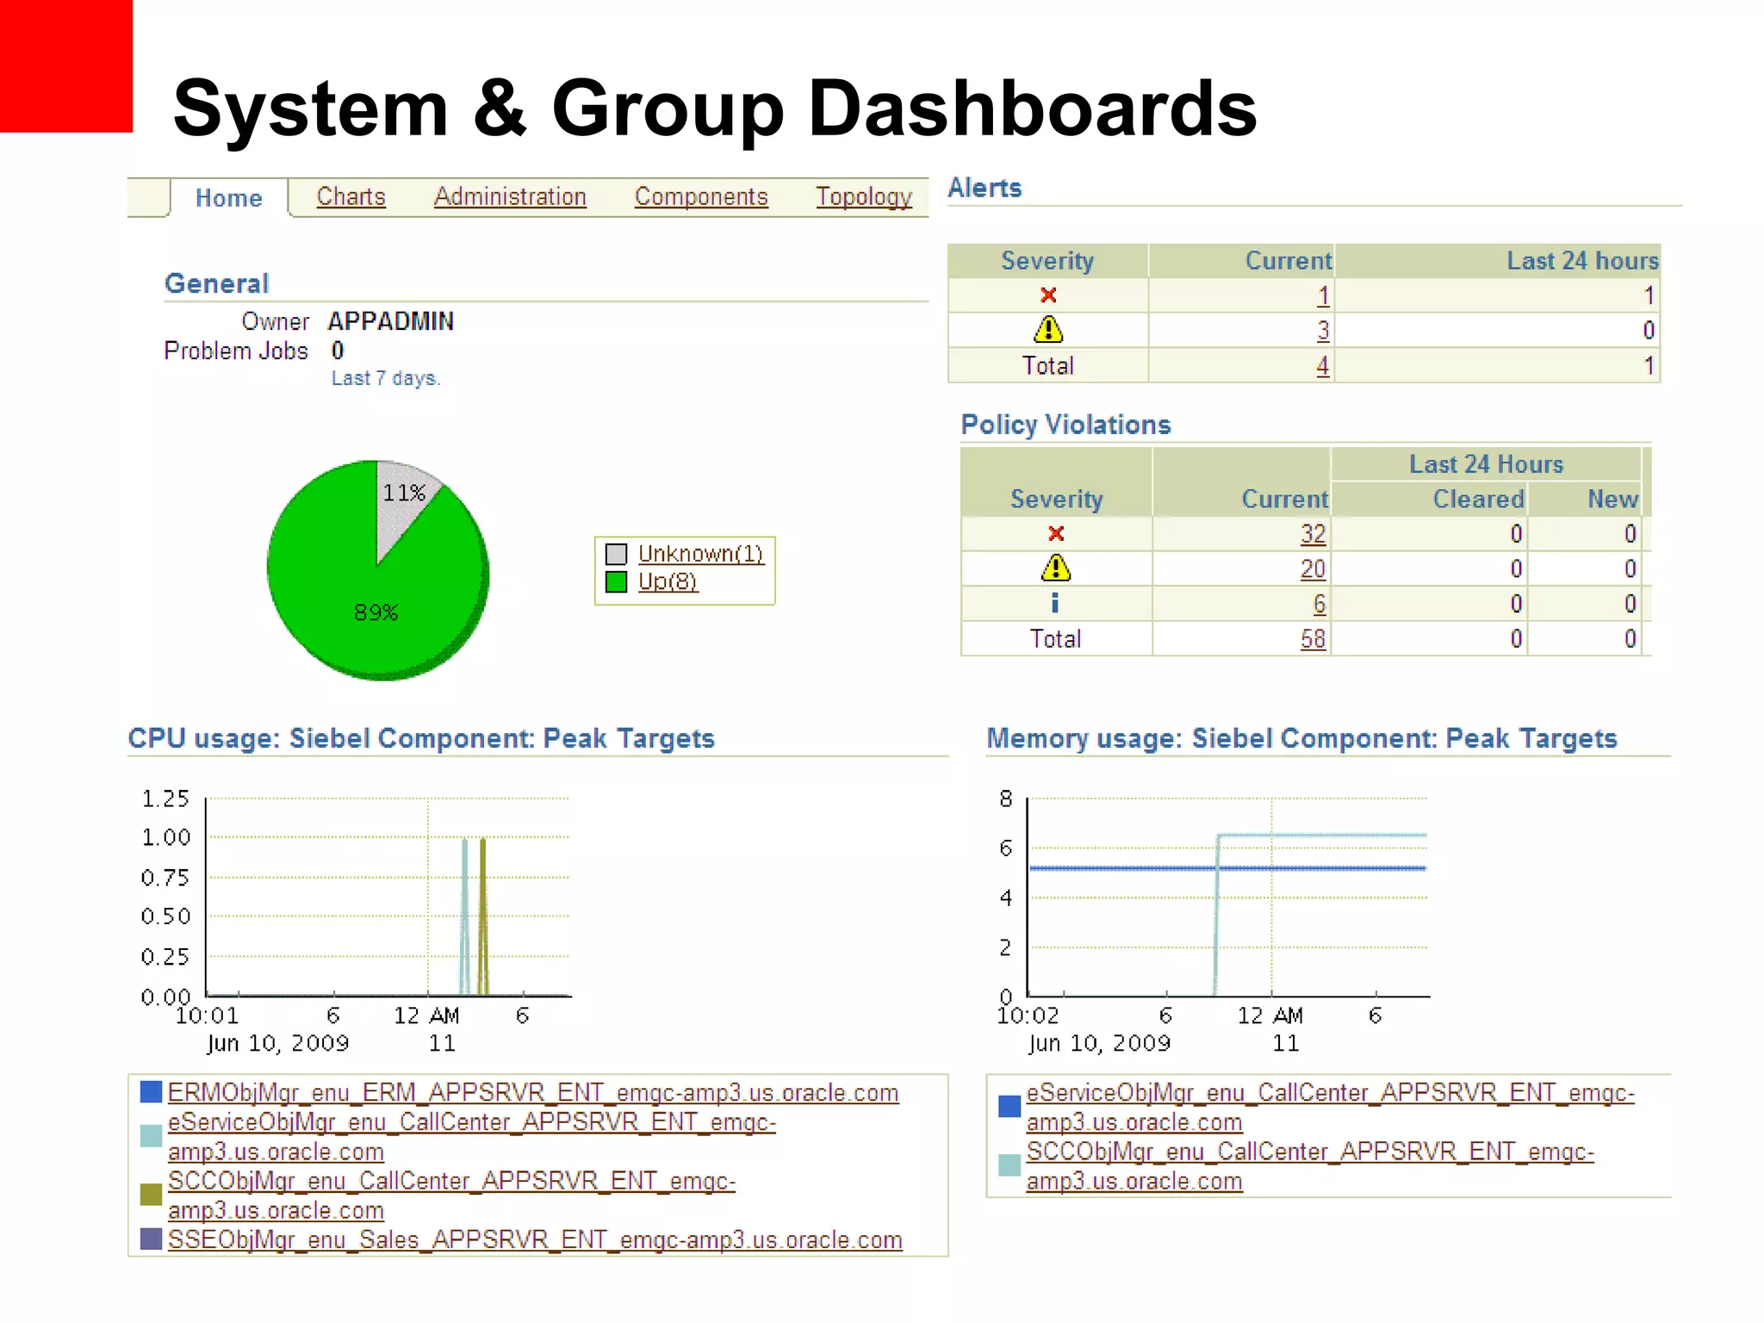The height and width of the screenshot is (1323, 1764).
Task: Go to the Components tab
Action: (x=701, y=197)
